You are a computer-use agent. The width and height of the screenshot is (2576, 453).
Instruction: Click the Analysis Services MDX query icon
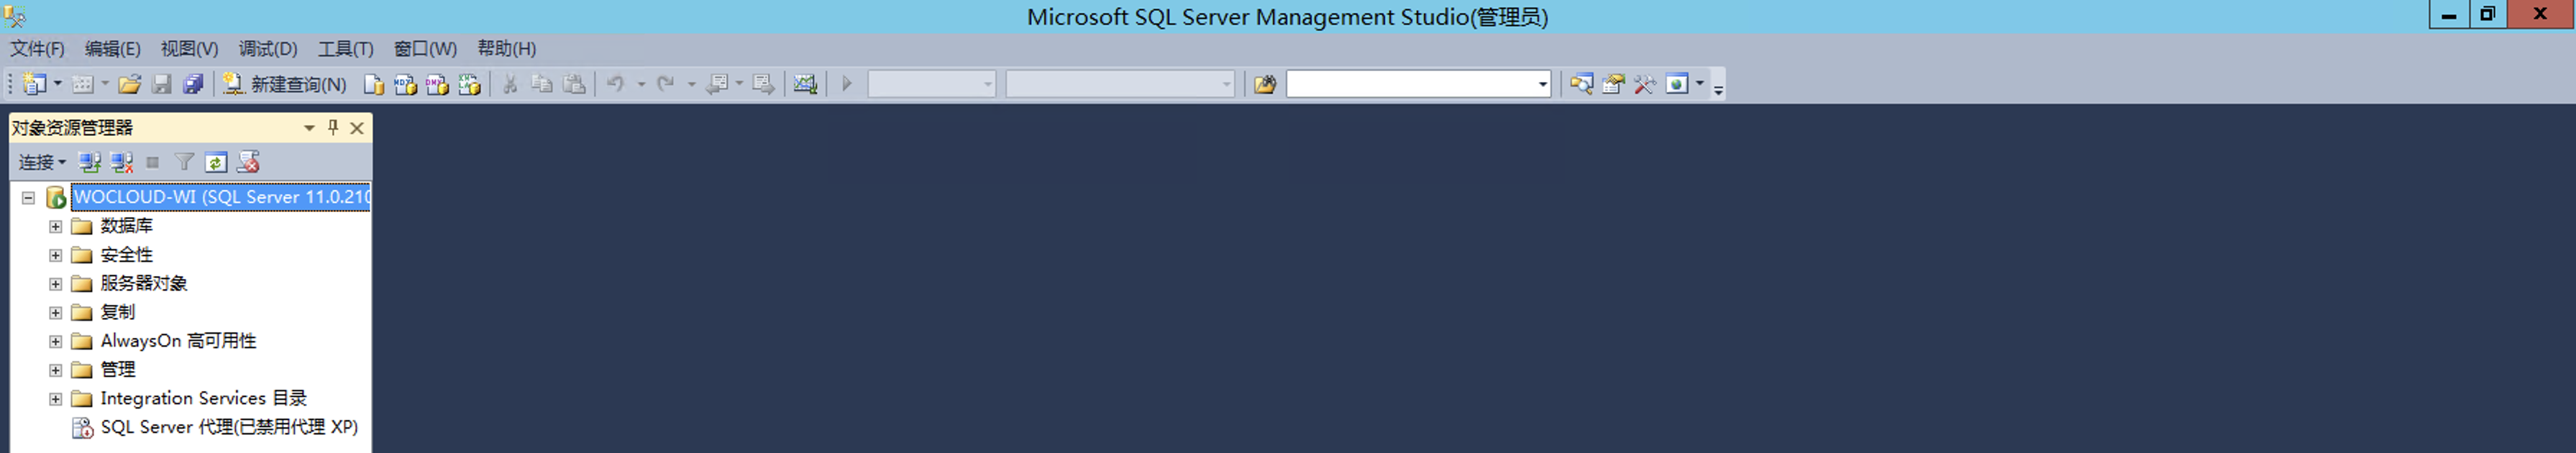click(x=405, y=84)
